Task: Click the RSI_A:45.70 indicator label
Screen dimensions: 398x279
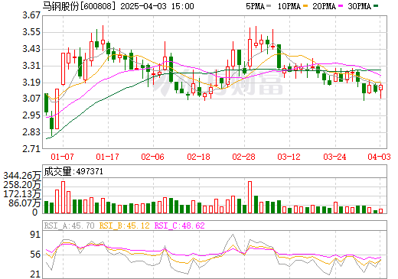Action: [69, 225]
